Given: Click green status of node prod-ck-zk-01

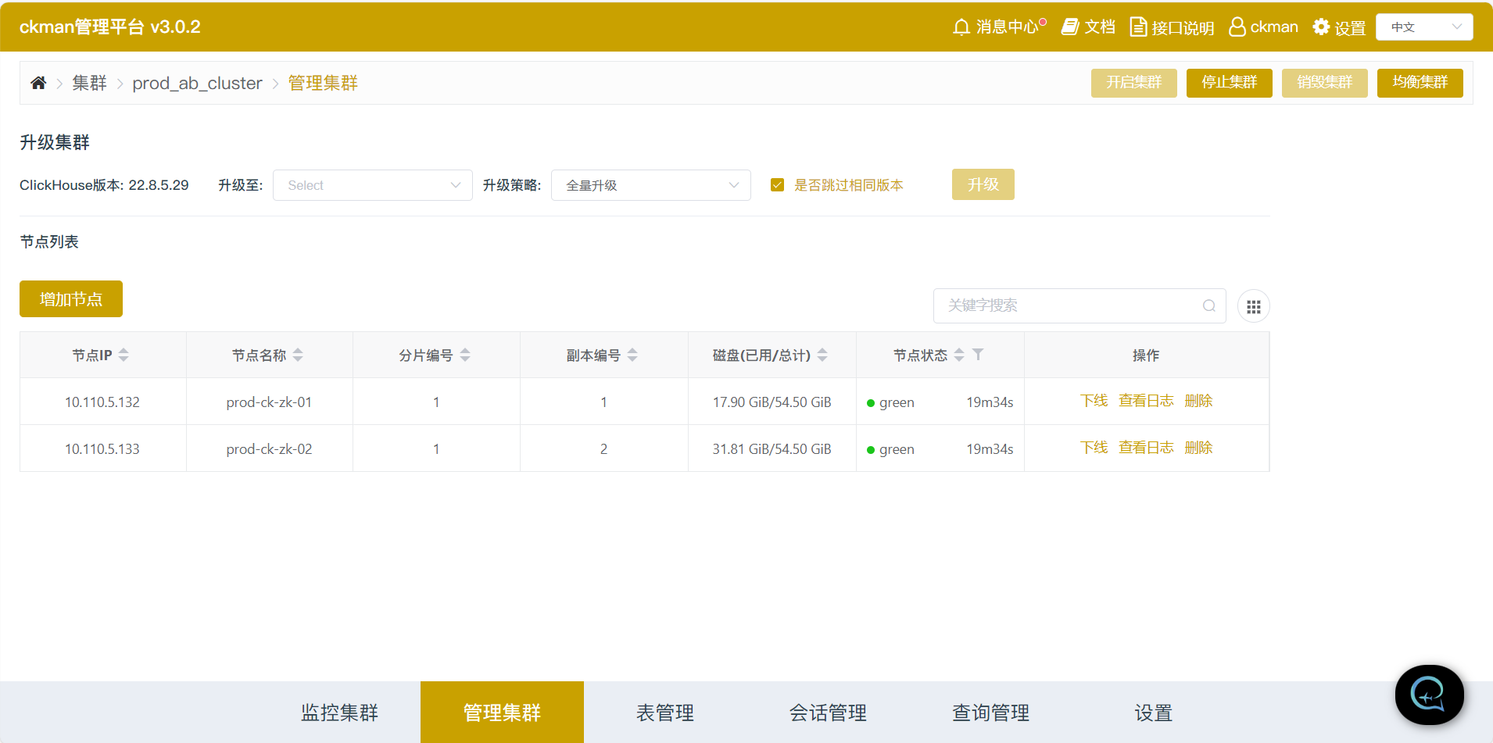Looking at the screenshot, I should click(890, 402).
